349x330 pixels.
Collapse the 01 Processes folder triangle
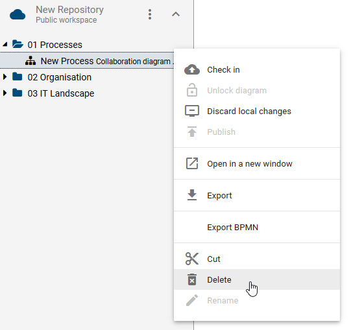click(5, 44)
